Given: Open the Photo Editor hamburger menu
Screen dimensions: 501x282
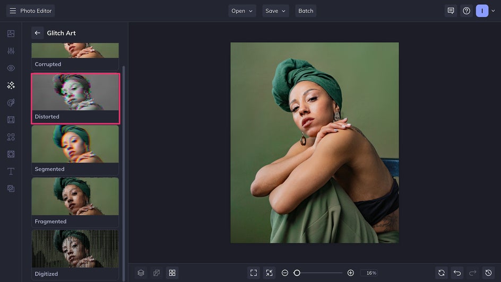Looking at the screenshot, I should 13,11.
